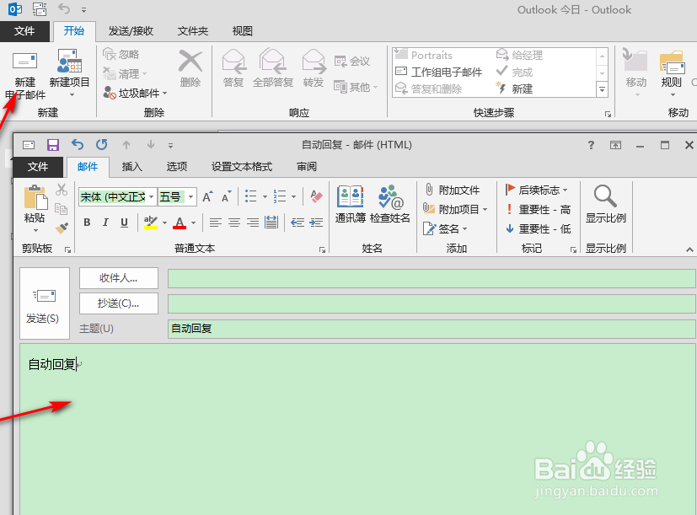This screenshot has width=697, height=515.
Task: Apply red font color
Action: pyautogui.click(x=180, y=223)
